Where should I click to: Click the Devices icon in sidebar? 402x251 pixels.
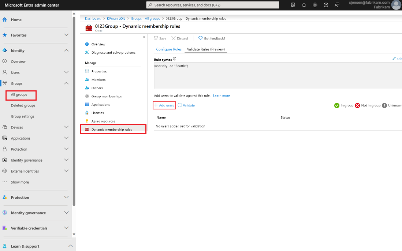coord(5,127)
